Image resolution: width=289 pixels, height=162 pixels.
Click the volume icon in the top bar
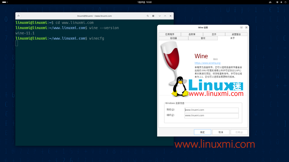click(281, 2)
